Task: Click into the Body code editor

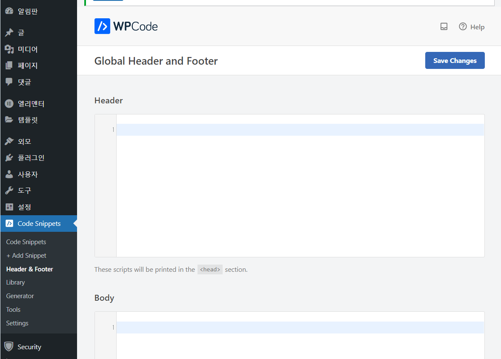Action: coord(300,335)
